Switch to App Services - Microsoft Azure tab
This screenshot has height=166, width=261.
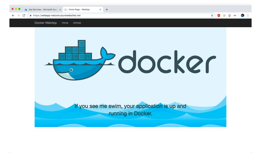tap(43, 9)
